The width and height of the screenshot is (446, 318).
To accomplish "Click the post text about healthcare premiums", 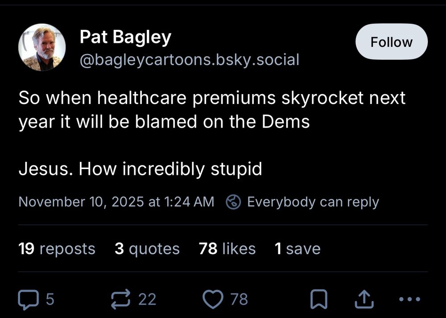I will pos(212,110).
